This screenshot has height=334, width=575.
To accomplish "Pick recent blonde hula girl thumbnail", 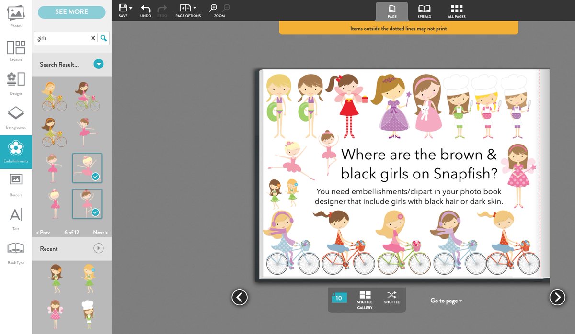I will [x=88, y=278].
